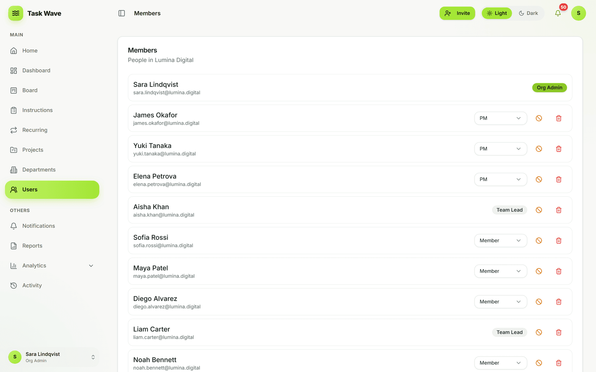Switch to Dark theme
This screenshot has height=372, width=596.
coord(528,13)
